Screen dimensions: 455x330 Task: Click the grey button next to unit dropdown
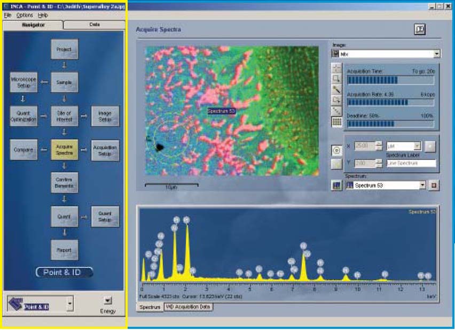(x=430, y=146)
